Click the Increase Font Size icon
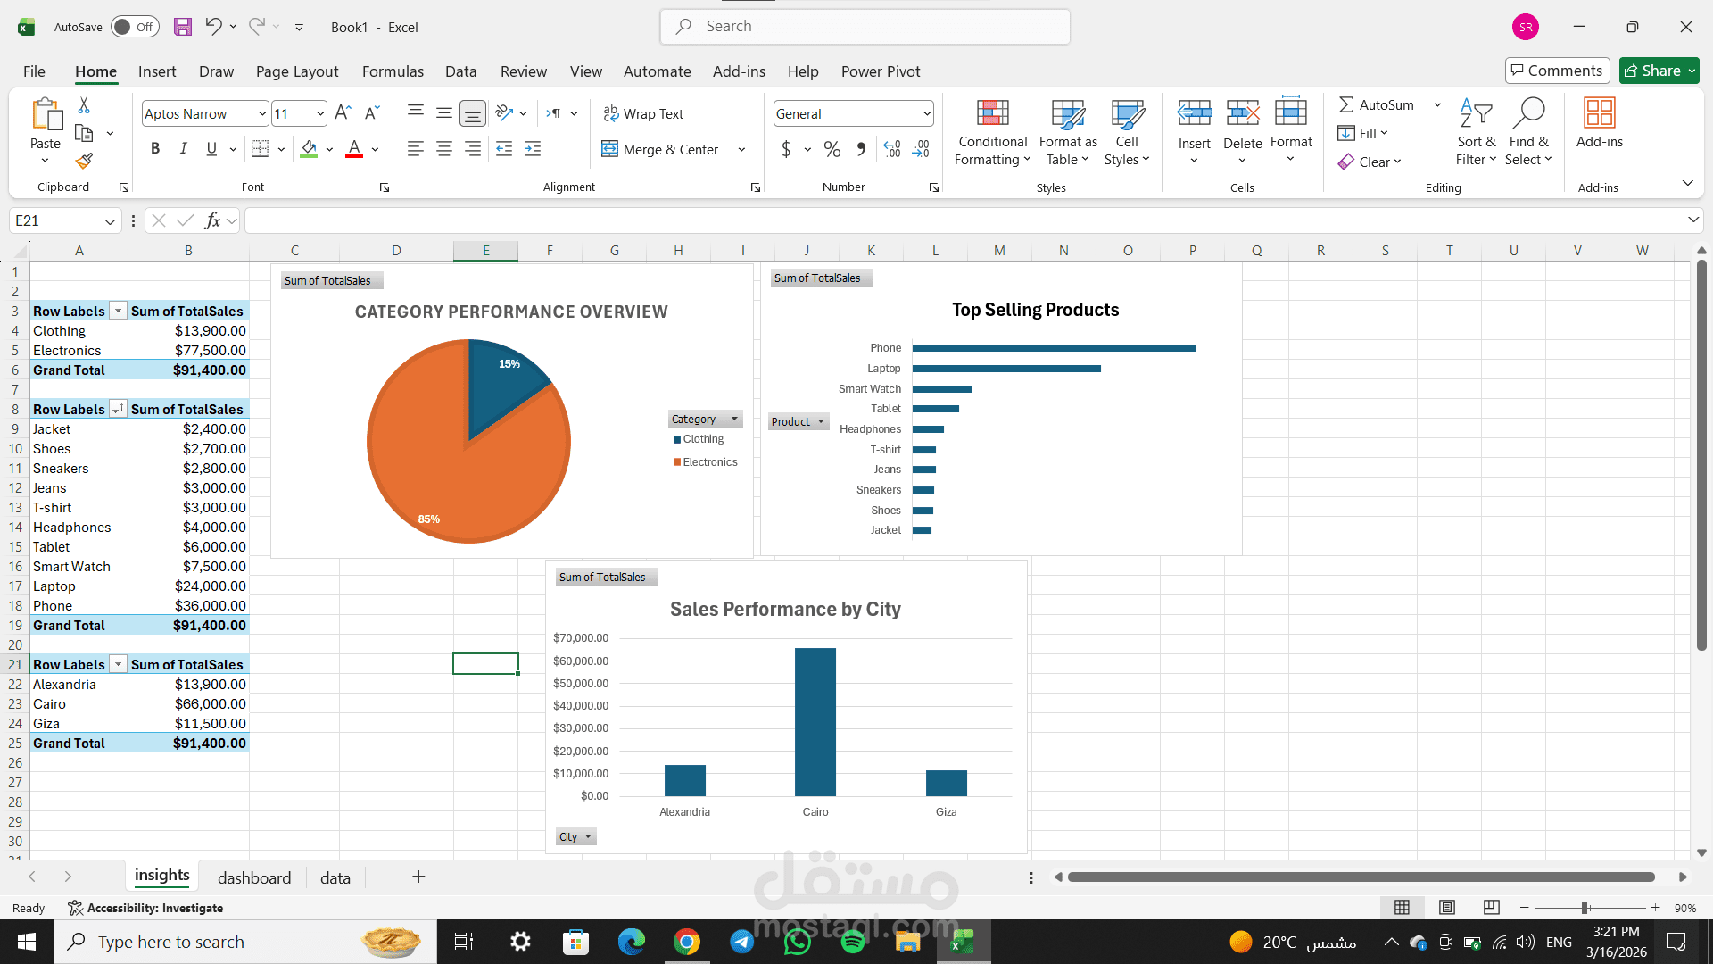The height and width of the screenshot is (964, 1713). pyautogui.click(x=343, y=113)
